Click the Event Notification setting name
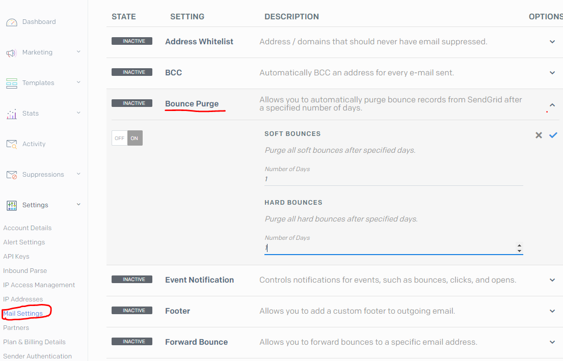Viewport: 563px width, 361px height. point(199,280)
